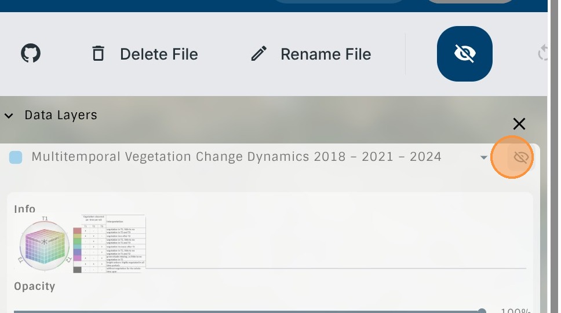561x313 pixels.
Task: Click the Data Layers heading text
Action: click(61, 115)
